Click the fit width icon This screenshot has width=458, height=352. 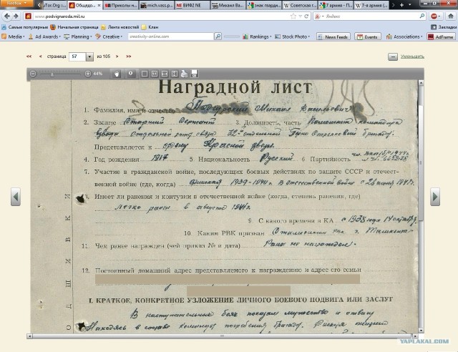point(165,74)
